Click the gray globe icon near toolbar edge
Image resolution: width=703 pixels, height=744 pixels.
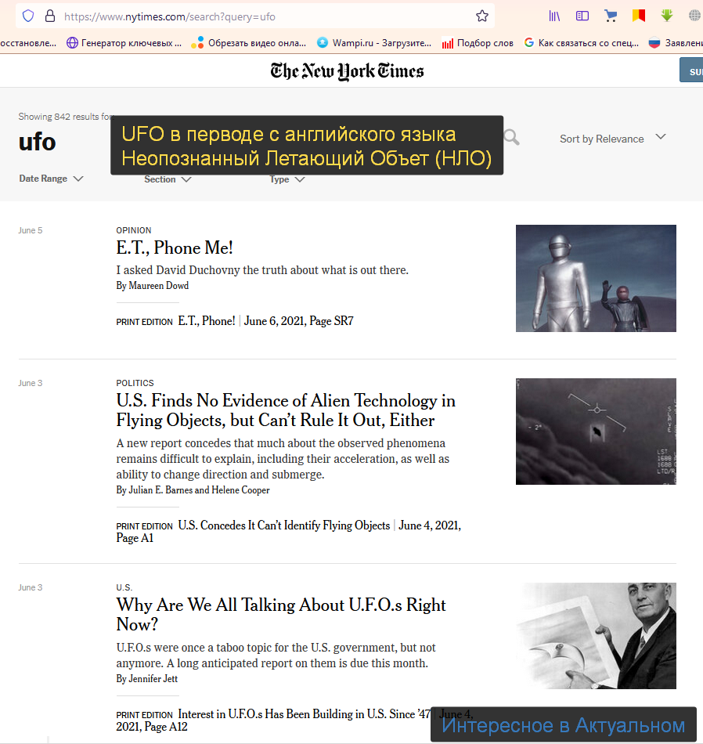pyautogui.click(x=693, y=15)
